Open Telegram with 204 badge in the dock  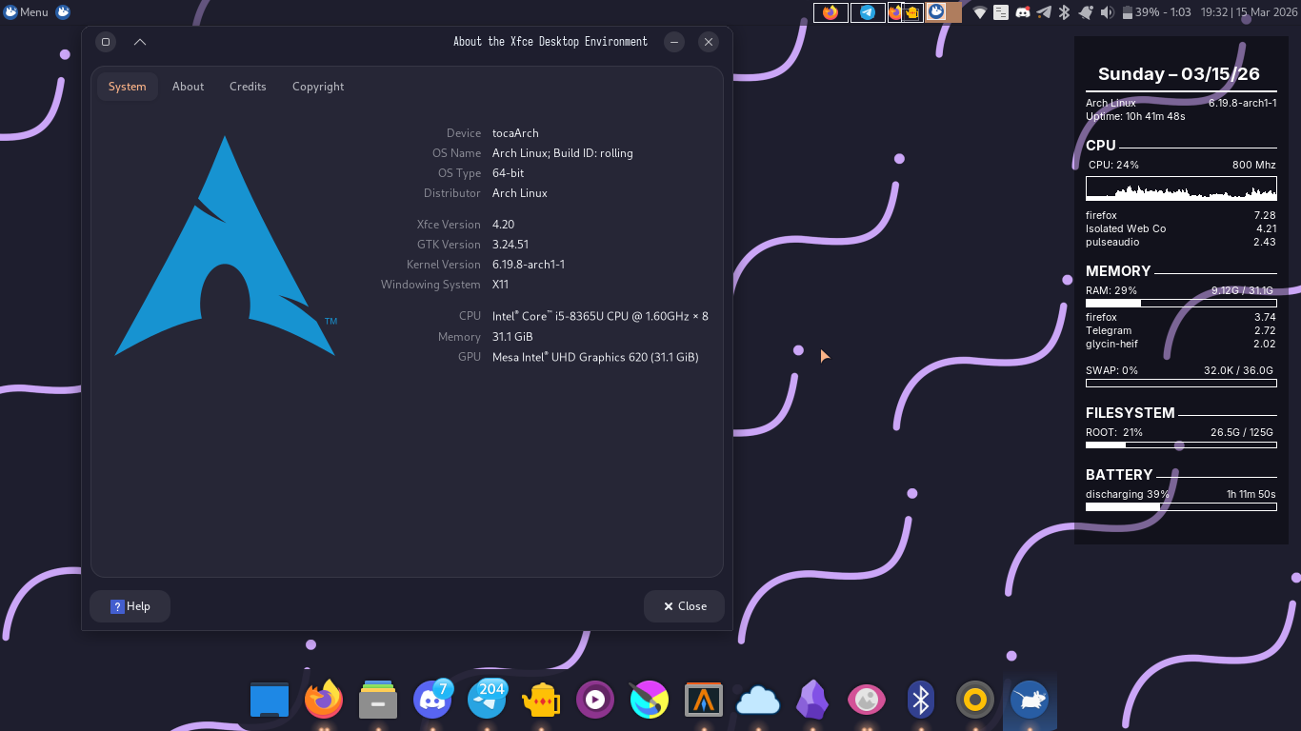tap(488, 701)
